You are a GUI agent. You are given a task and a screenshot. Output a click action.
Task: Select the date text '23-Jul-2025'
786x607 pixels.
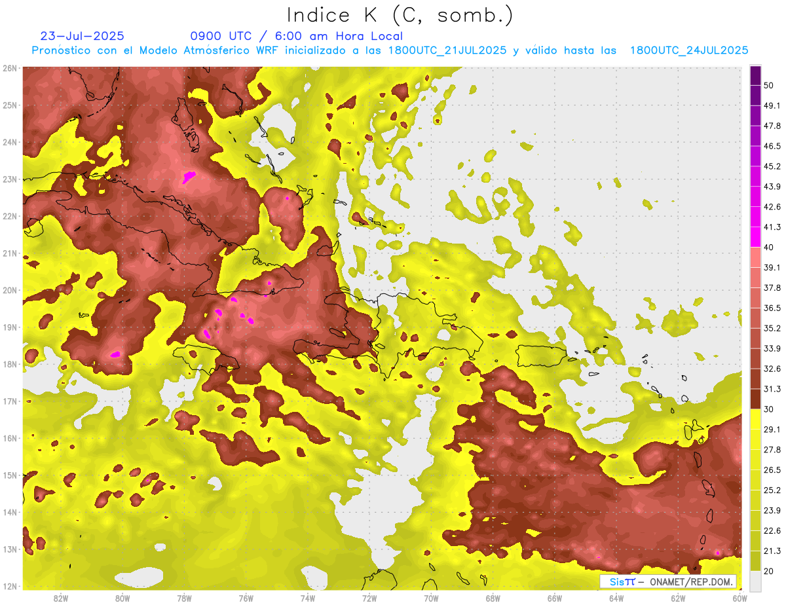[x=82, y=36]
